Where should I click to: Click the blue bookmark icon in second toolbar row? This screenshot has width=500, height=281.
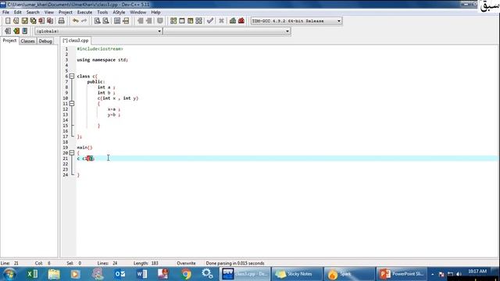click(24, 31)
